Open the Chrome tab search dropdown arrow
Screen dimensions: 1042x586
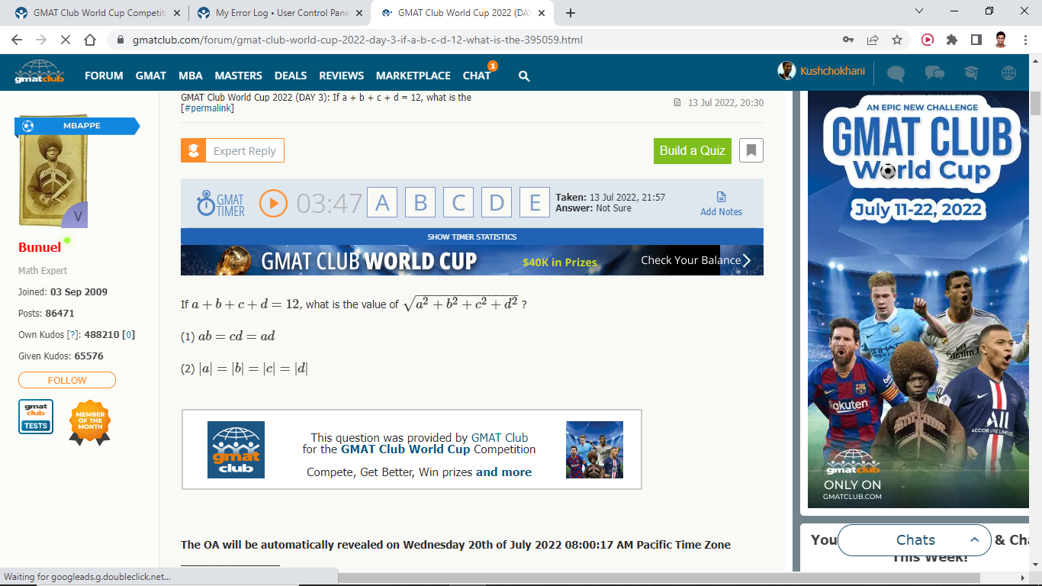[918, 11]
